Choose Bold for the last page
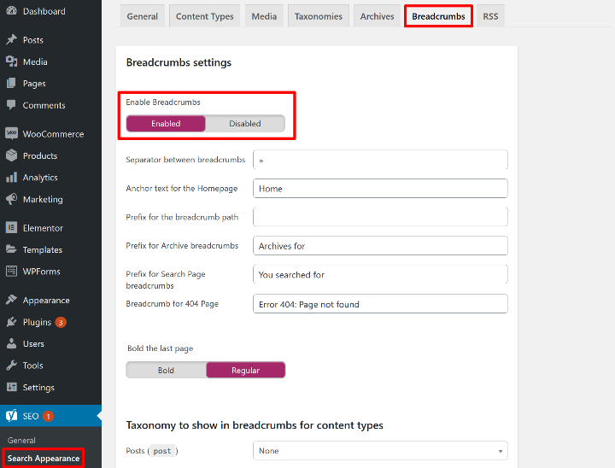 coord(166,371)
